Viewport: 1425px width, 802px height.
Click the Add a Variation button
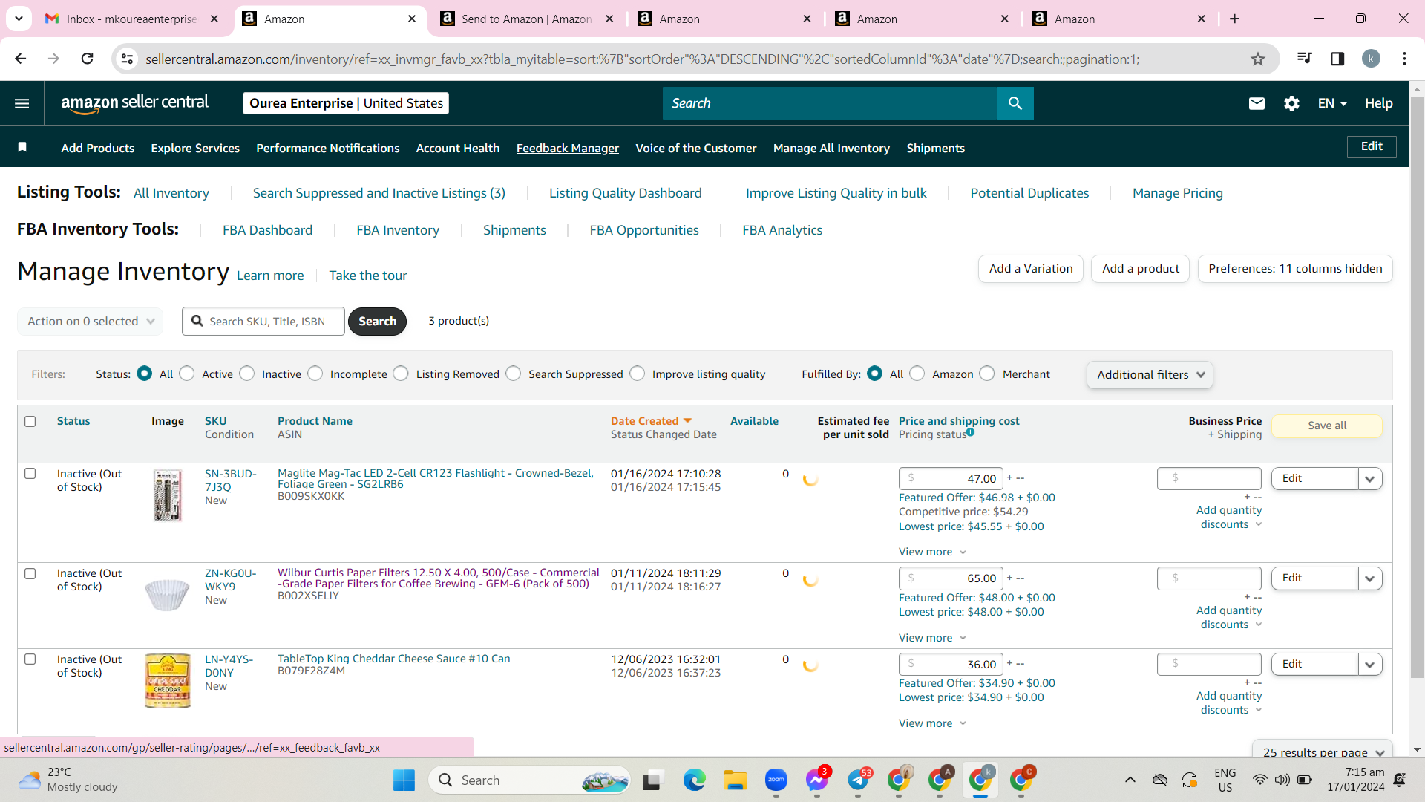click(x=1031, y=269)
